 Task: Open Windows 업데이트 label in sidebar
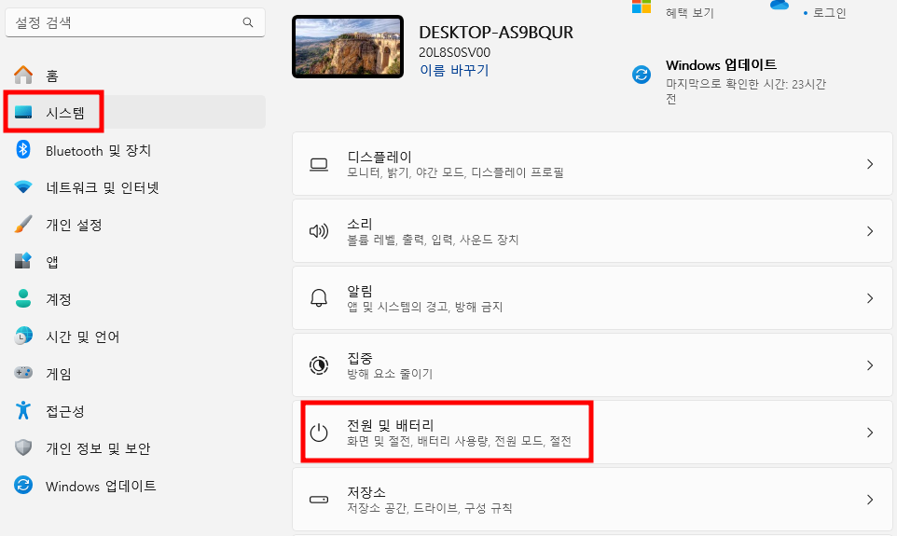click(x=101, y=487)
